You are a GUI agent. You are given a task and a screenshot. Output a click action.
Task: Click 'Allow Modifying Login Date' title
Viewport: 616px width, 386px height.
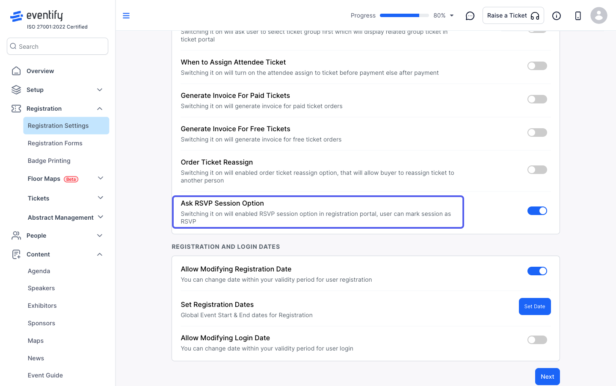(225, 338)
